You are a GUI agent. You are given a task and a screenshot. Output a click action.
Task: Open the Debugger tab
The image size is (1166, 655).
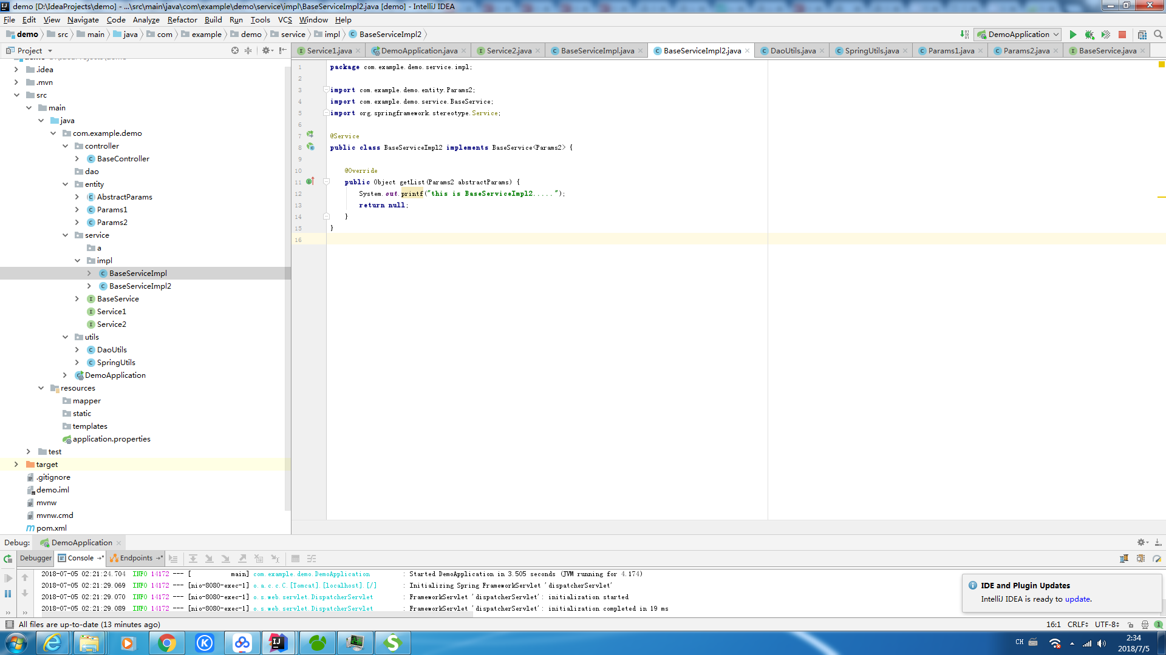click(x=36, y=558)
